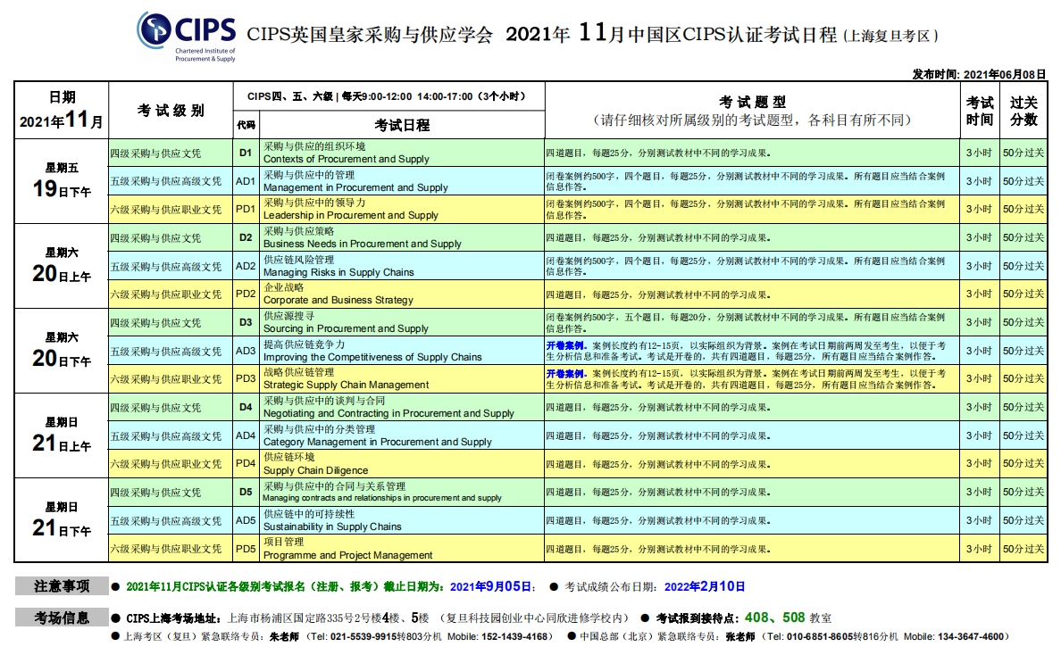Viewport: 1061px width, 655px height.
Task: Click 'Corporate and Business Strategy' text
Action: [x=338, y=300]
